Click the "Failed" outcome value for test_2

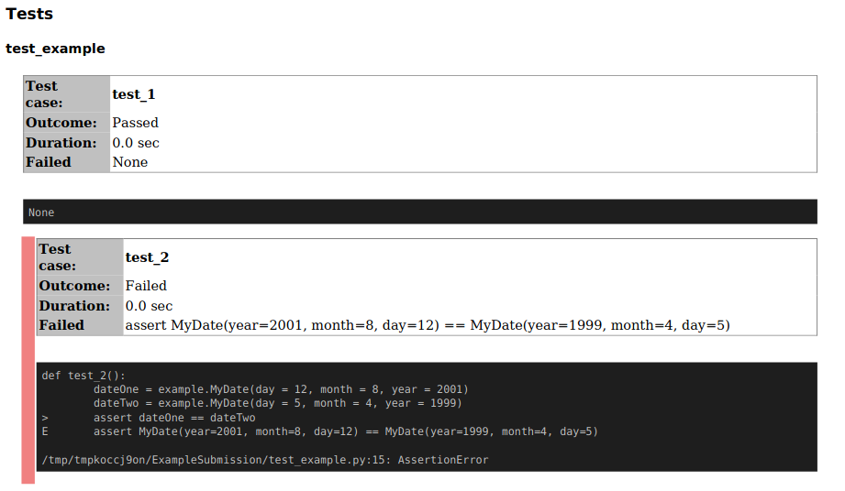click(146, 286)
